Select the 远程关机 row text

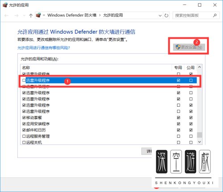point(34,143)
